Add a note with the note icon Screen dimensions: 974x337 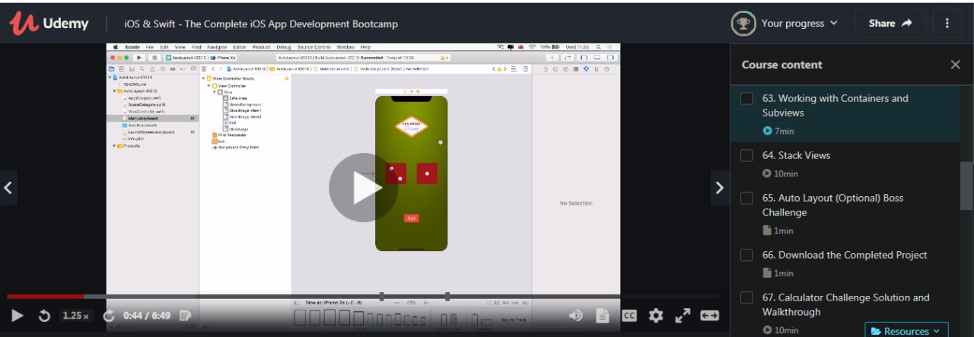click(185, 316)
